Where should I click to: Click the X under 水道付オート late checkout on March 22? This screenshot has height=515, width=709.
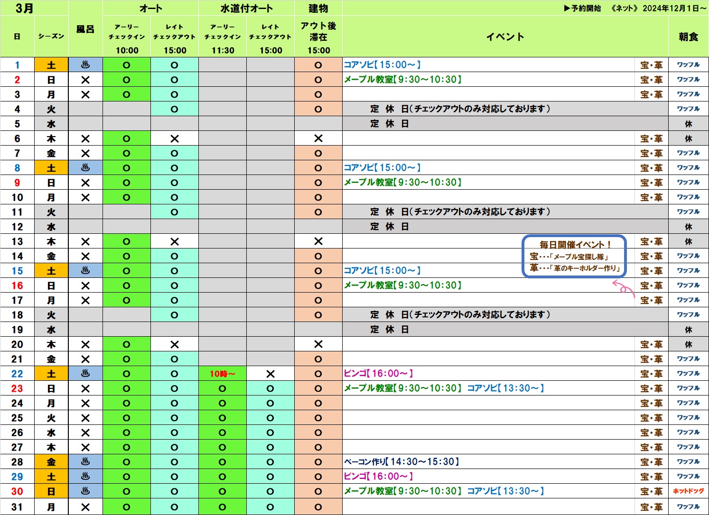[x=271, y=374]
